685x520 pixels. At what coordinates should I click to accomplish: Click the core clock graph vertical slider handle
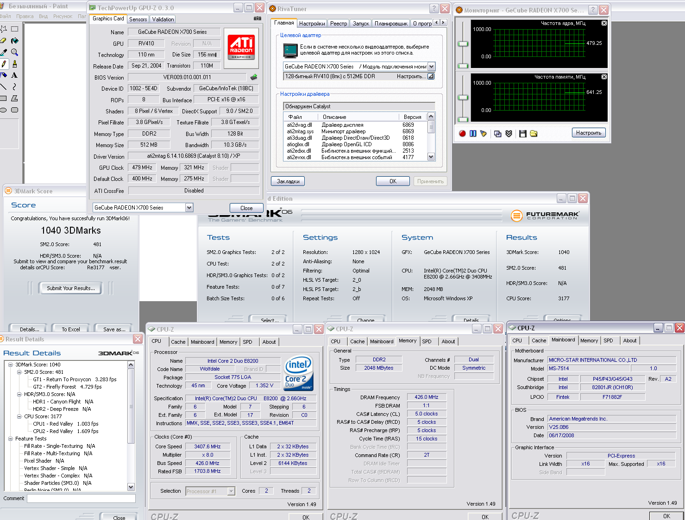[463, 44]
